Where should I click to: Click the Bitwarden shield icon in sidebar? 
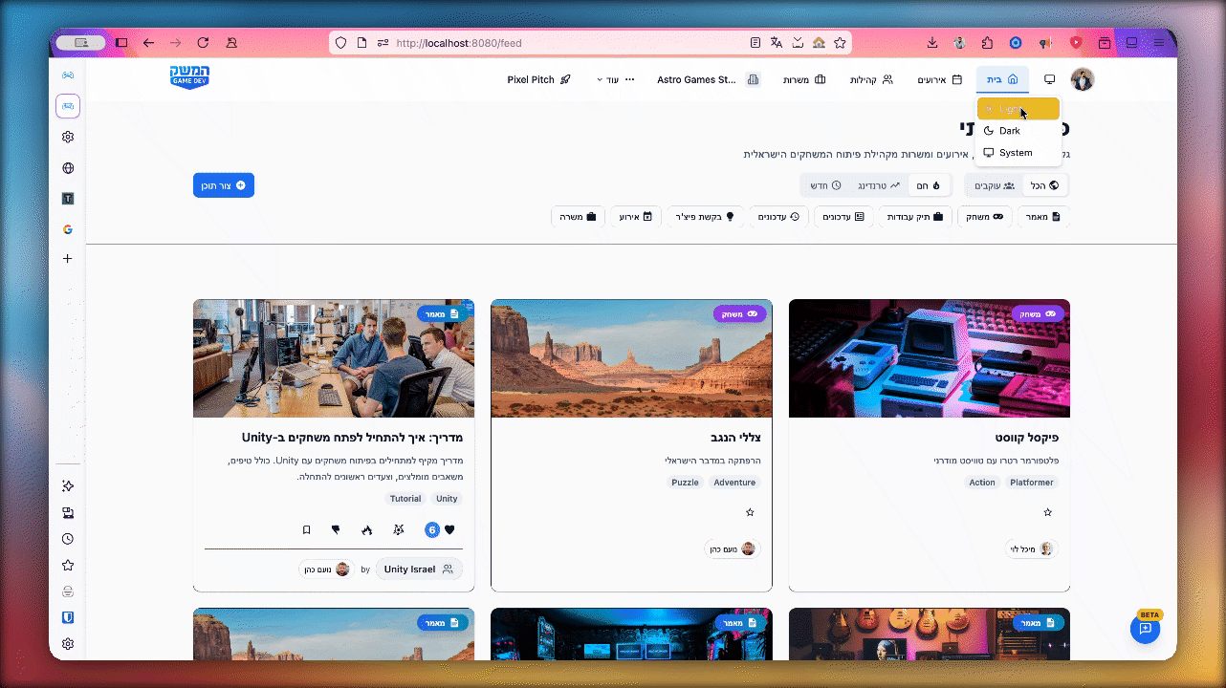coord(68,617)
